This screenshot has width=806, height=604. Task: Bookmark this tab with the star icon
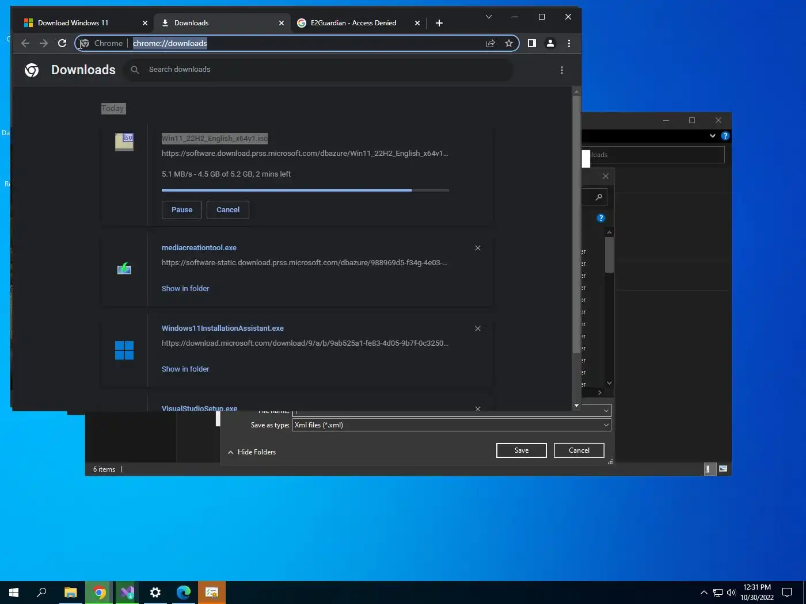click(509, 43)
